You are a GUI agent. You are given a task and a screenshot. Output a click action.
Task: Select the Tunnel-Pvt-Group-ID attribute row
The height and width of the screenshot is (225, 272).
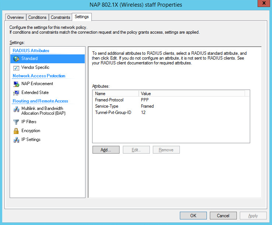coord(171,113)
